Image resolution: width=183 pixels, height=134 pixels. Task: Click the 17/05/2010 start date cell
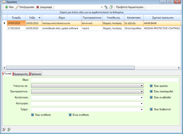pos(16,28)
